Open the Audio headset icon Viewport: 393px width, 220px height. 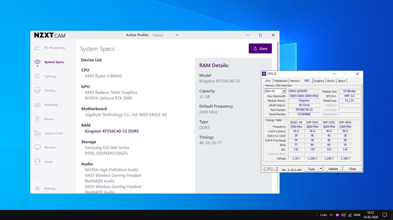coord(37,161)
